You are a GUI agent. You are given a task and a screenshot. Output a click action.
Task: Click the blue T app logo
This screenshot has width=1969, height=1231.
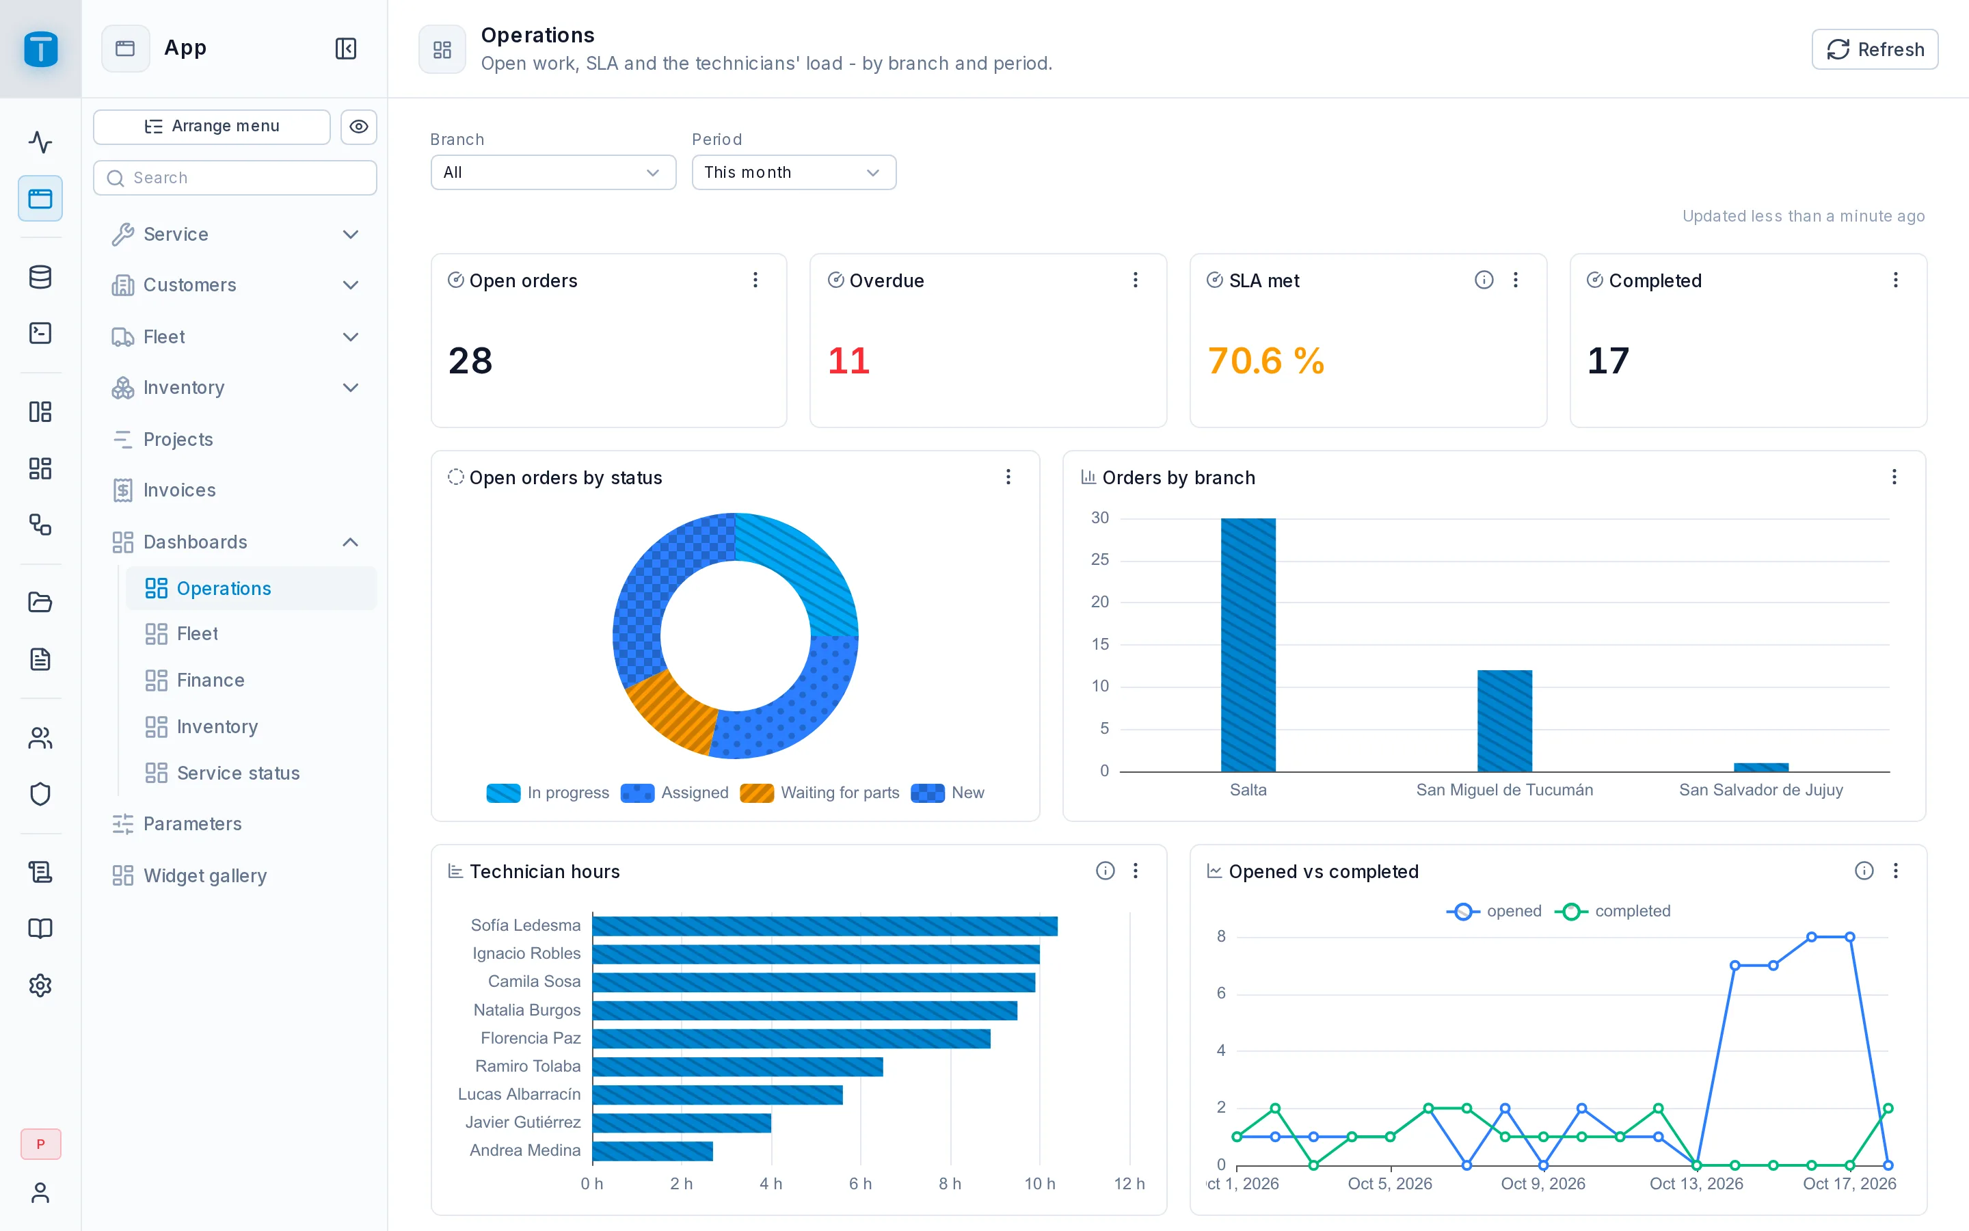[41, 49]
